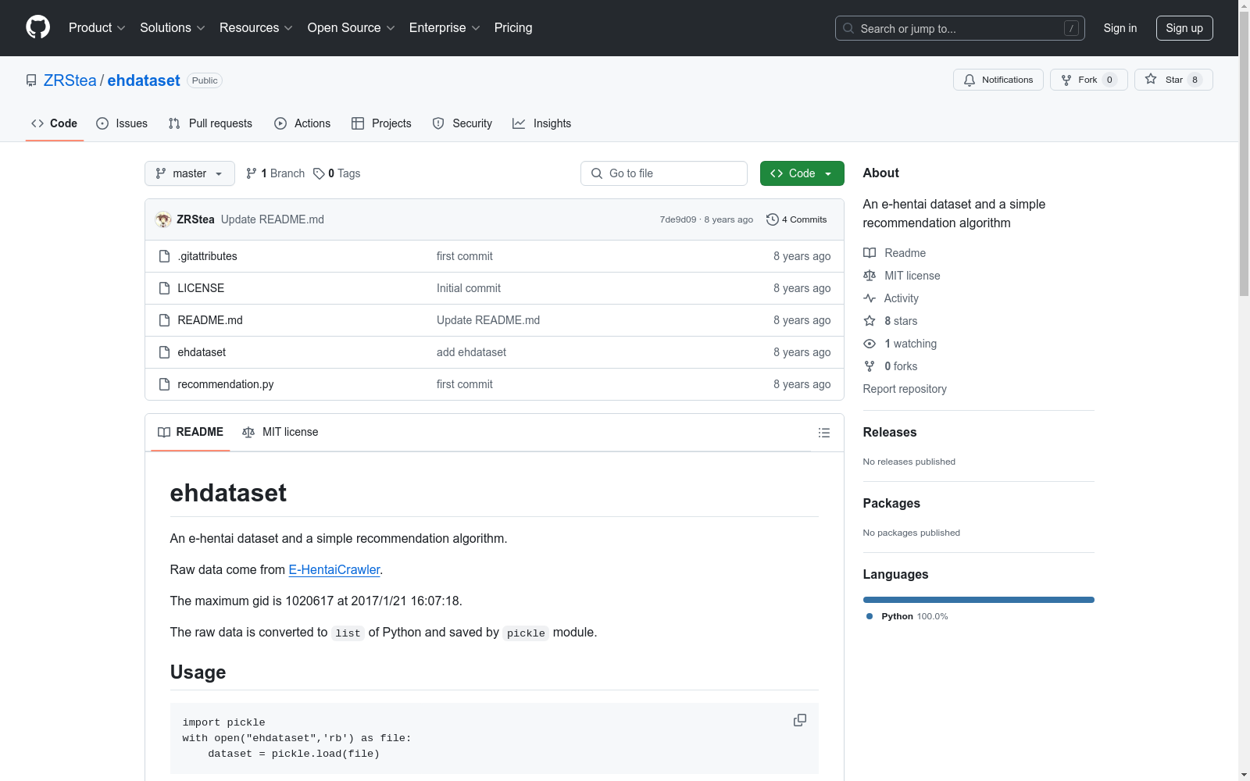Expand the Solutions dropdown

(x=173, y=28)
